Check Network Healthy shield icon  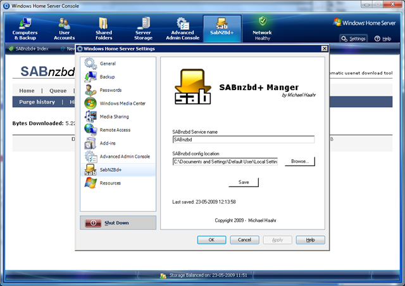click(263, 21)
